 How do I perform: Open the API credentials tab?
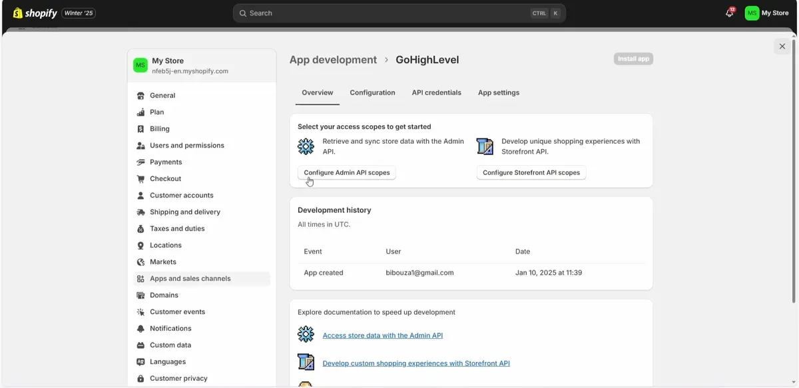[437, 93]
